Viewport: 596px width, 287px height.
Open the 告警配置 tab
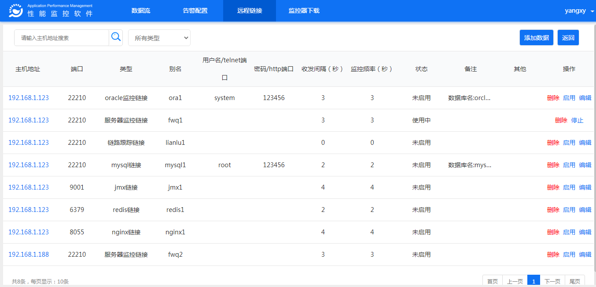coord(195,11)
